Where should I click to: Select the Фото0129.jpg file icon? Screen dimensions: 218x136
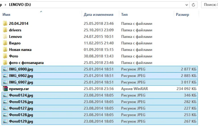[x=5, y=121]
